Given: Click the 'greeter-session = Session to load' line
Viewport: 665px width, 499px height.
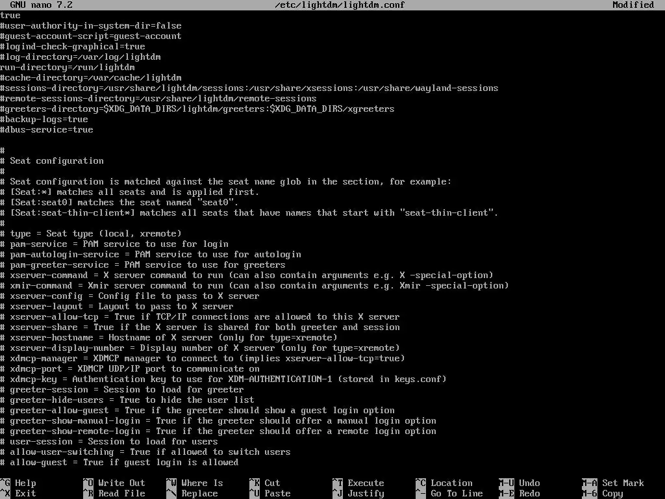Looking at the screenshot, I should click(x=121, y=390).
